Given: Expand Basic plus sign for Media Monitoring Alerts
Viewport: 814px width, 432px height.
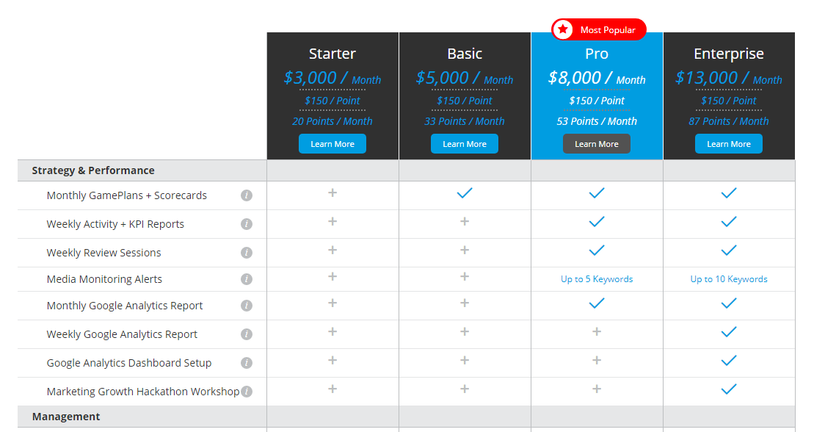Looking at the screenshot, I should [465, 277].
